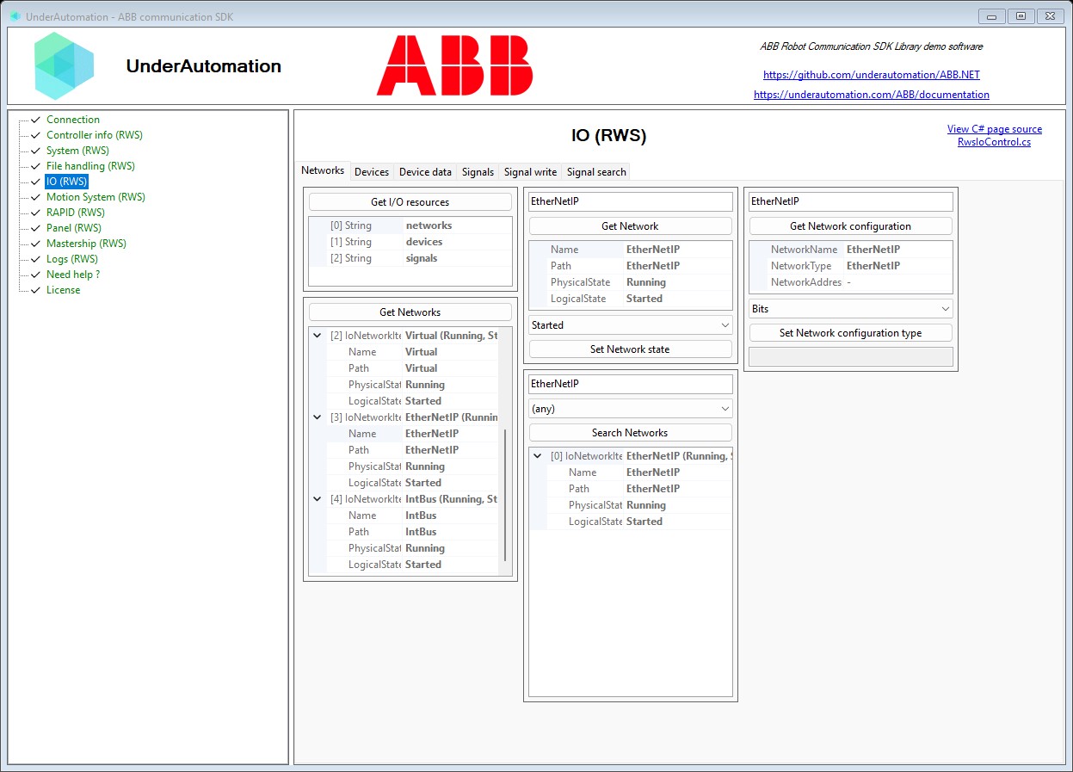1073x772 pixels.
Task: Collapse the [0] EtherNetIP search result
Action: [x=538, y=456]
